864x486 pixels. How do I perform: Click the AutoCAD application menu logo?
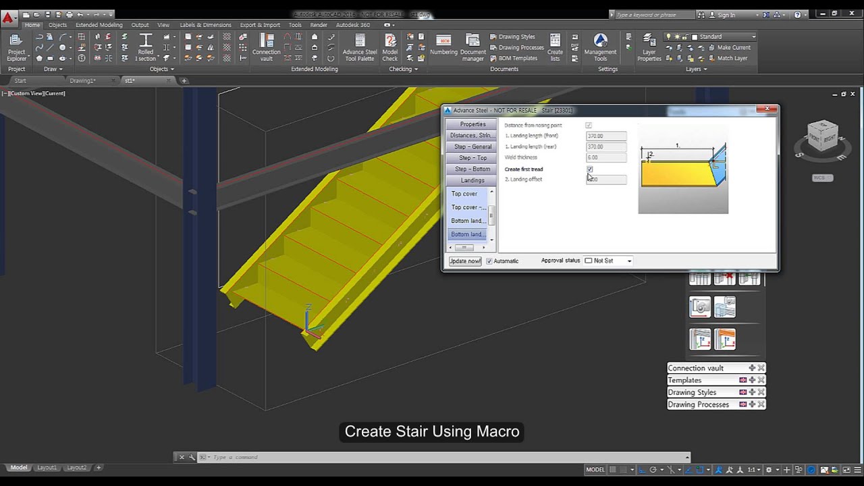click(8, 18)
